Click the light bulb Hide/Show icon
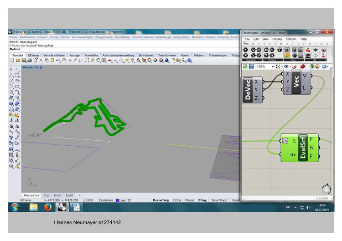The image size is (342, 241). coord(132,60)
